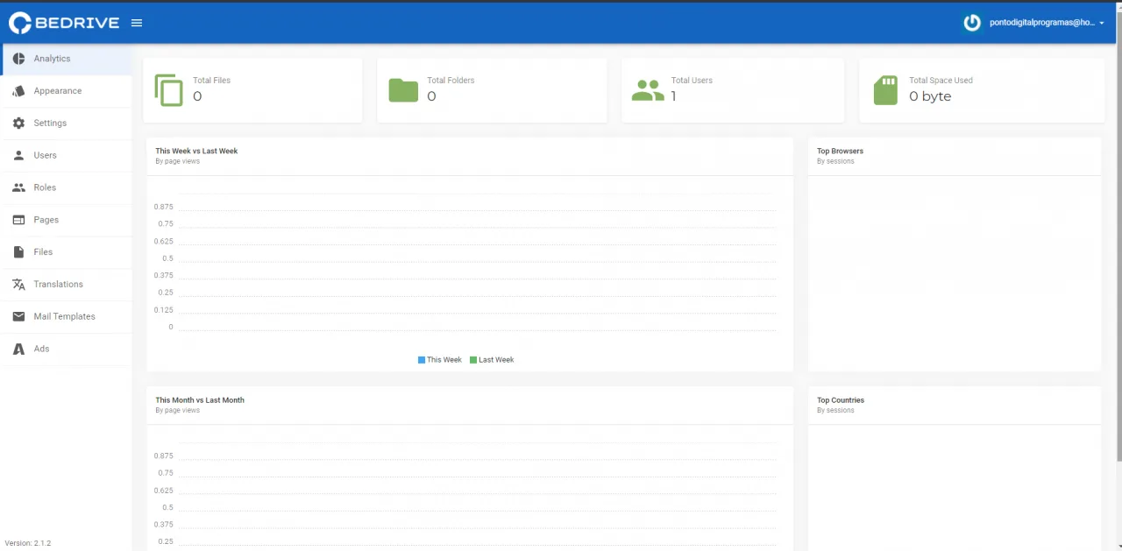Click the Total Folders folder icon
Screen dimensions: 1122x551
(403, 90)
